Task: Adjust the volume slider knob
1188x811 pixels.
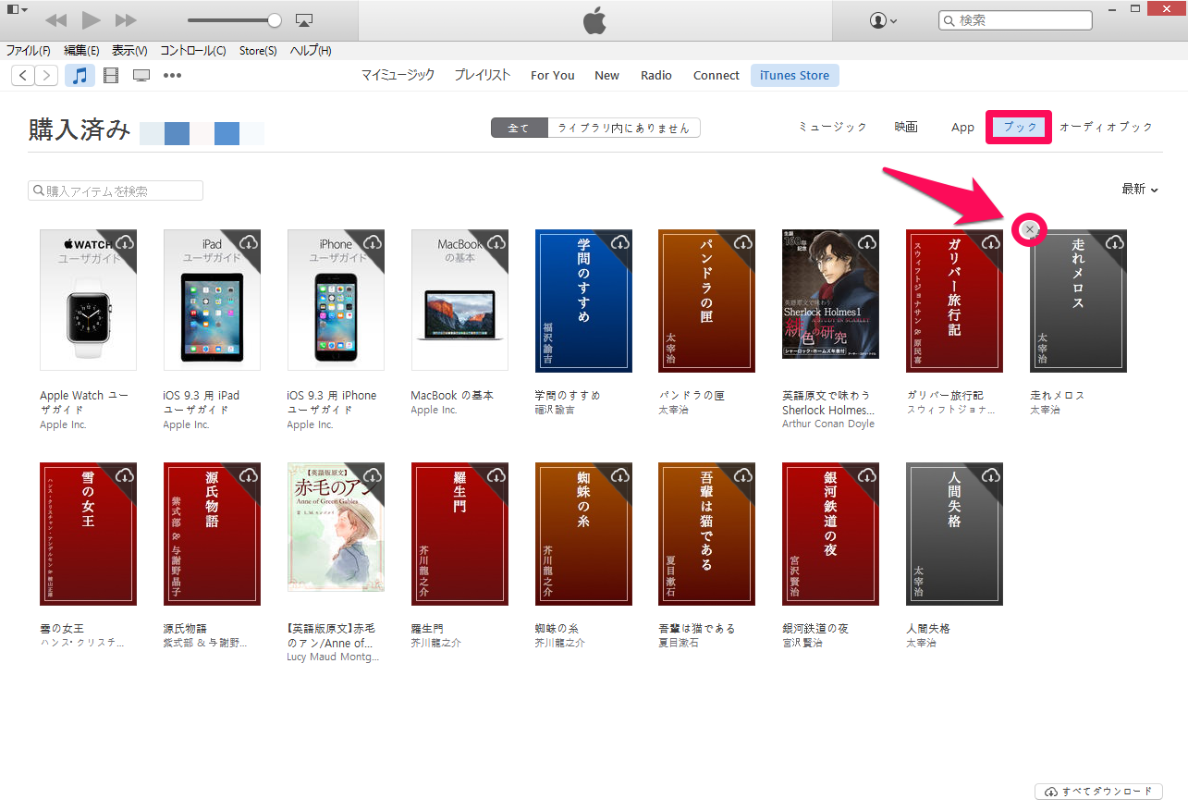Action: (x=274, y=20)
